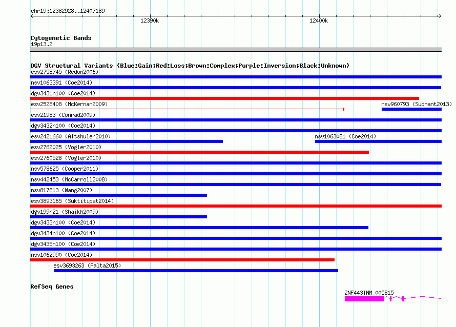456x327 pixels.
Task: Select the short blue nsv960793 bar
Action: tap(411, 109)
